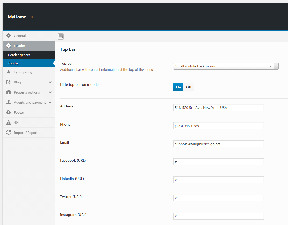The width and height of the screenshot is (288, 225).
Task: Click the Small - white background combo box
Action: coord(226,66)
